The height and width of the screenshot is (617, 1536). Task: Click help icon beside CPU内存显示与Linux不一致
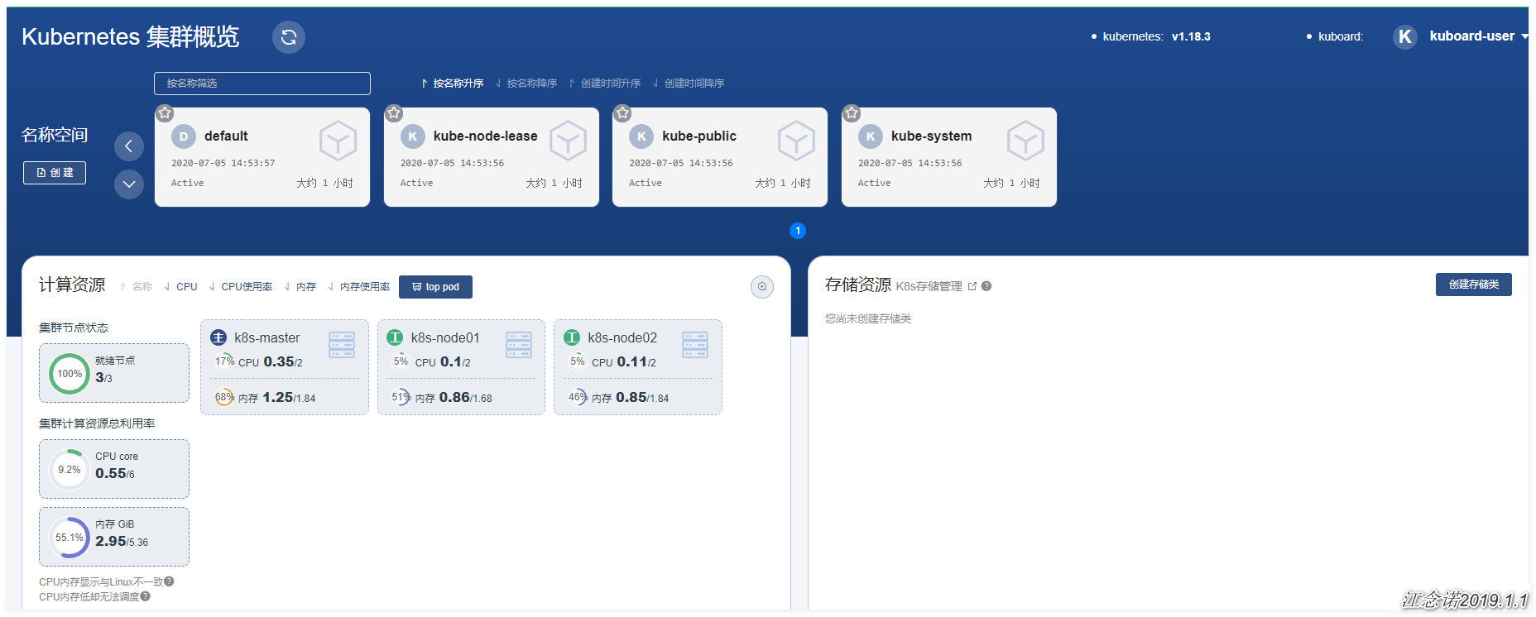169,581
